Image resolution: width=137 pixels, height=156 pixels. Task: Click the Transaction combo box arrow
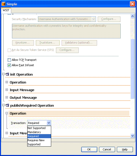(x=49, y=123)
